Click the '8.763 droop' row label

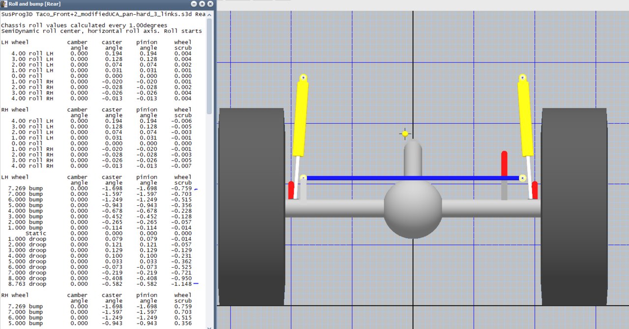tap(27, 284)
